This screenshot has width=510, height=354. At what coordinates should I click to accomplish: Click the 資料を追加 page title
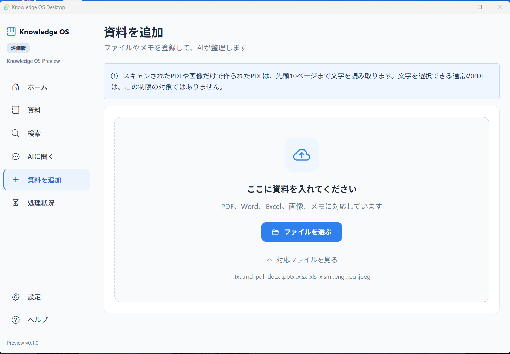click(133, 32)
